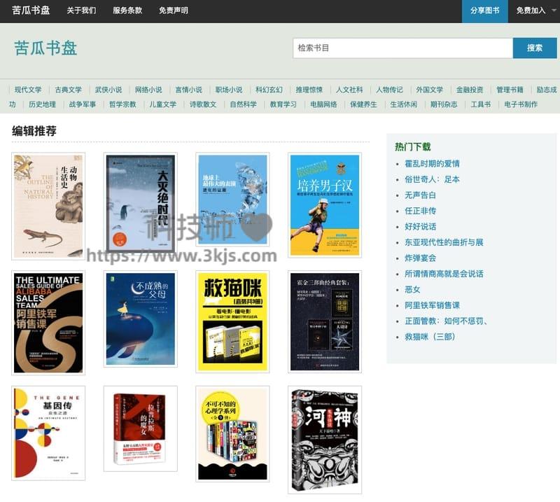Open the 关于我们 page
Image resolution: width=560 pixels, height=502 pixels.
click(x=81, y=11)
